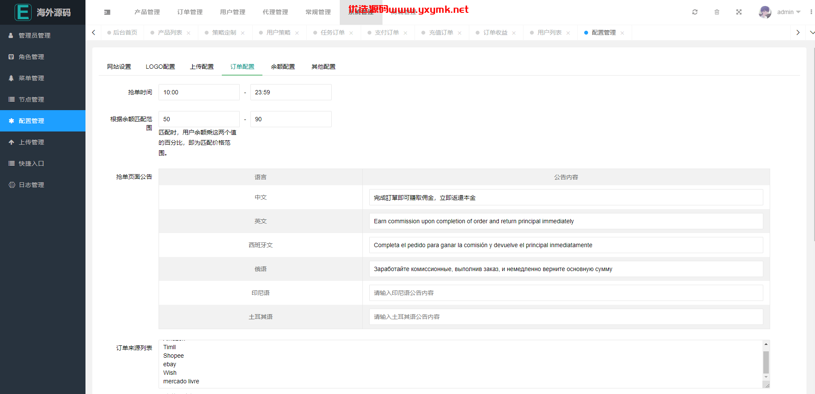Image resolution: width=815 pixels, height=394 pixels.
Task: Click the 印尼语 announcement input field
Action: [566, 293]
